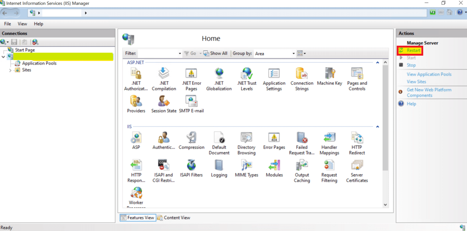This screenshot has width=467, height=231.
Task: Expand the Sites tree node
Action: [x=10, y=70]
